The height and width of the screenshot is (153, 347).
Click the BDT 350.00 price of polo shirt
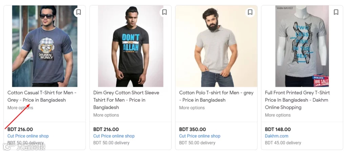click(192, 129)
